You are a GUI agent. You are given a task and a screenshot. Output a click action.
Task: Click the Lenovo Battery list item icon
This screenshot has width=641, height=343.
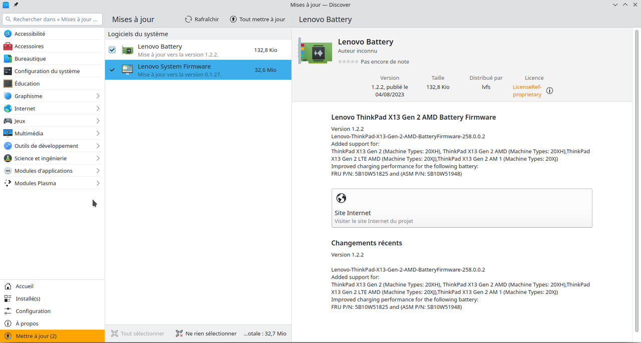point(128,50)
